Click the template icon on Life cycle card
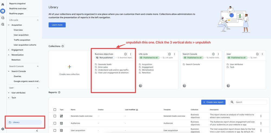 click(x=140, y=85)
